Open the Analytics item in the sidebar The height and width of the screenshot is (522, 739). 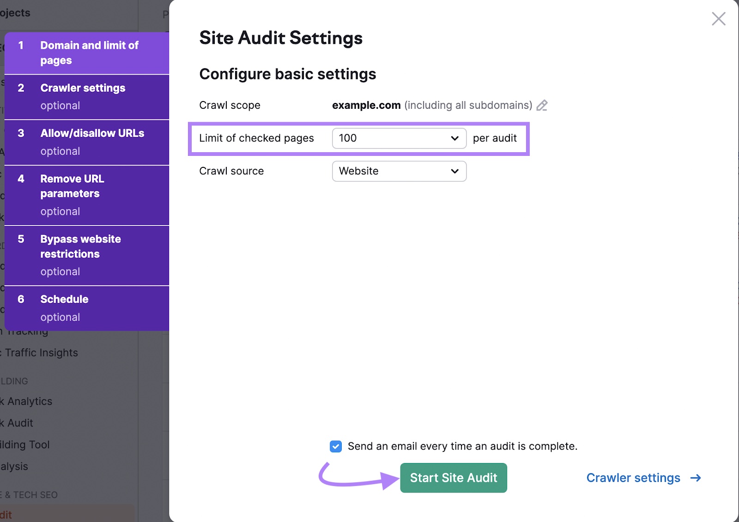26,401
